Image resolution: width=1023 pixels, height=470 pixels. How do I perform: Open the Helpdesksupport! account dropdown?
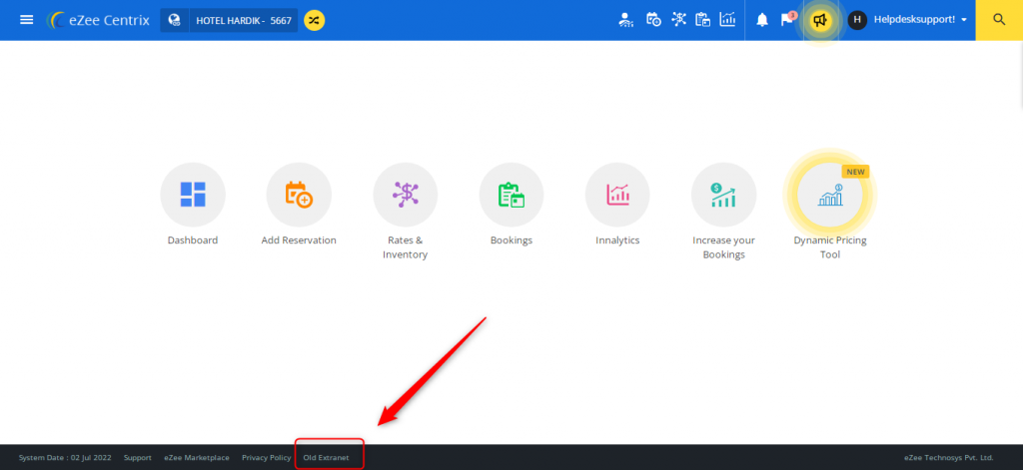coord(920,20)
